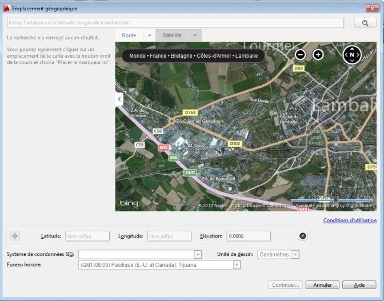Zoom in the map with plus button
Viewport: 384px width, 301px height.
tap(318, 55)
